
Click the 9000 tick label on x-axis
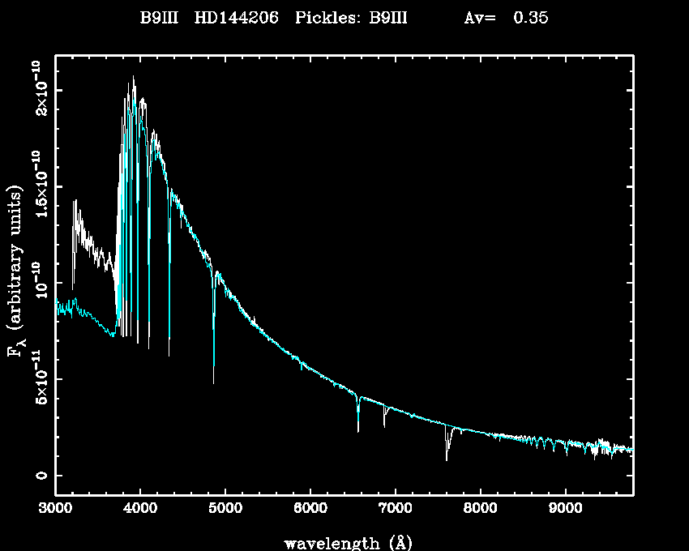pyautogui.click(x=565, y=509)
